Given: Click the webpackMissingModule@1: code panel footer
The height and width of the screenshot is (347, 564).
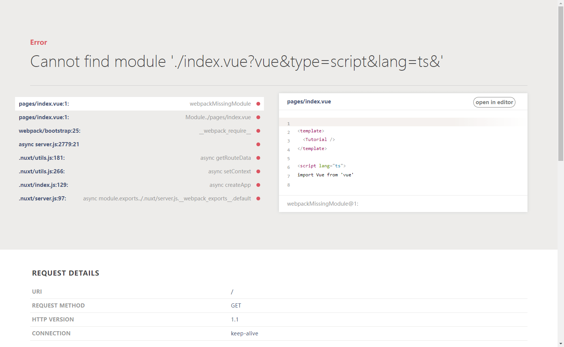Looking at the screenshot, I should coord(323,204).
